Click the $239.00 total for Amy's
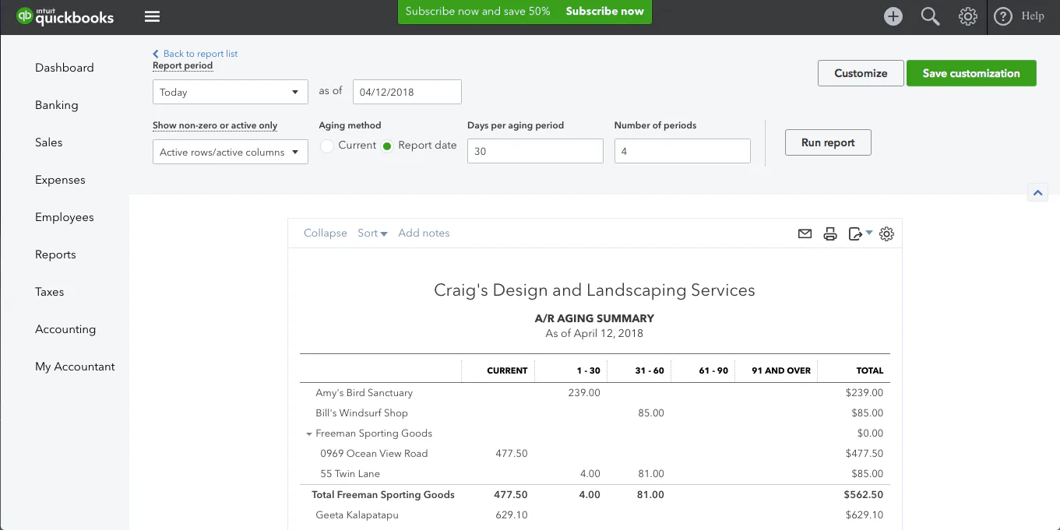Viewport: 1060px width, 530px height. click(x=865, y=393)
